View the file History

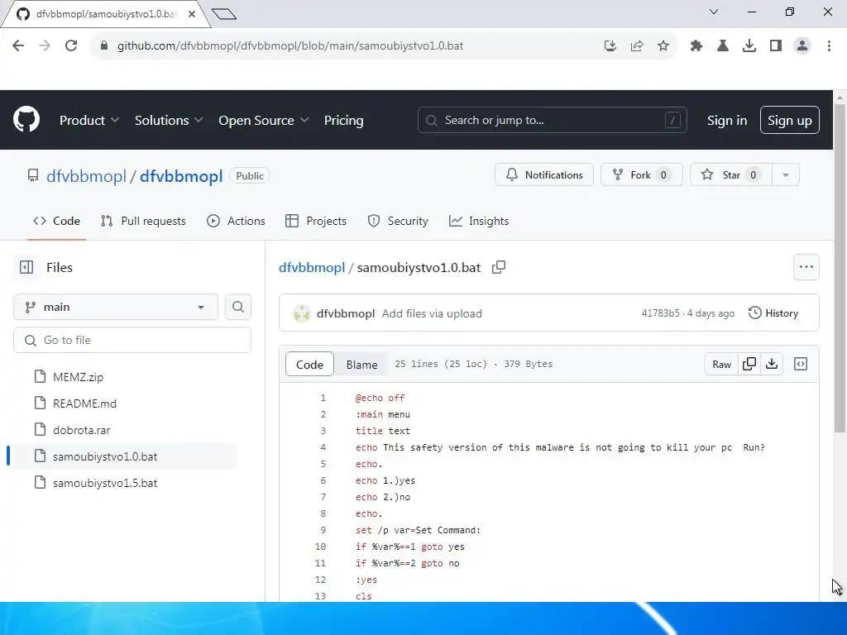pyautogui.click(x=773, y=313)
